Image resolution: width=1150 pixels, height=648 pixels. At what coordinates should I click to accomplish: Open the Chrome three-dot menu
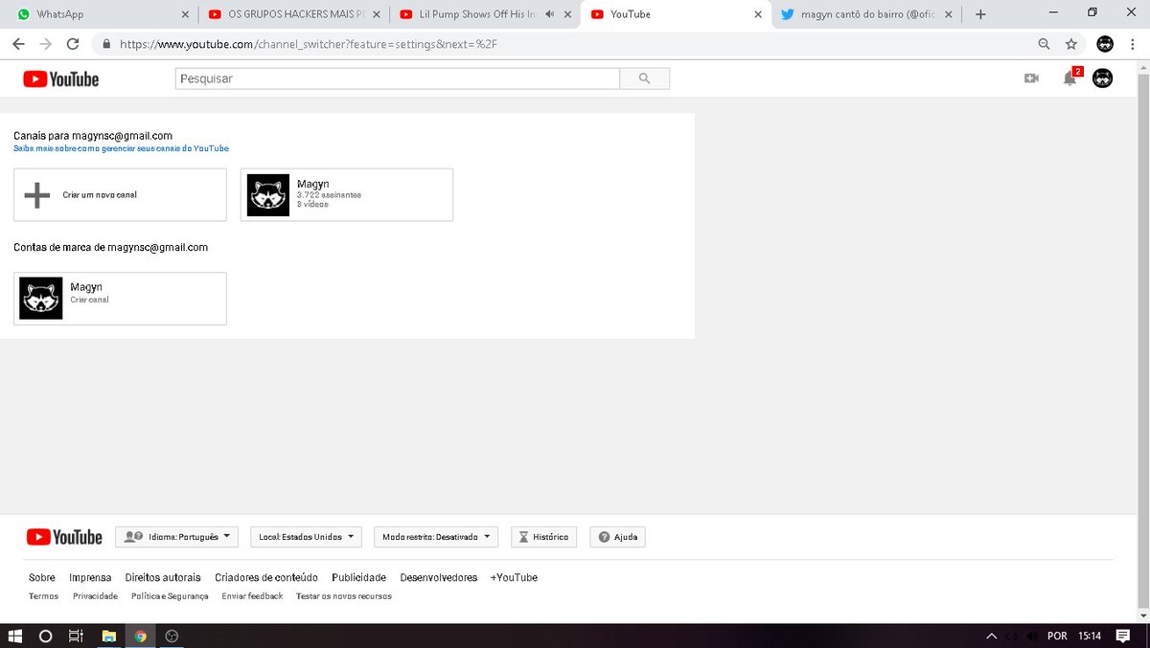point(1134,44)
